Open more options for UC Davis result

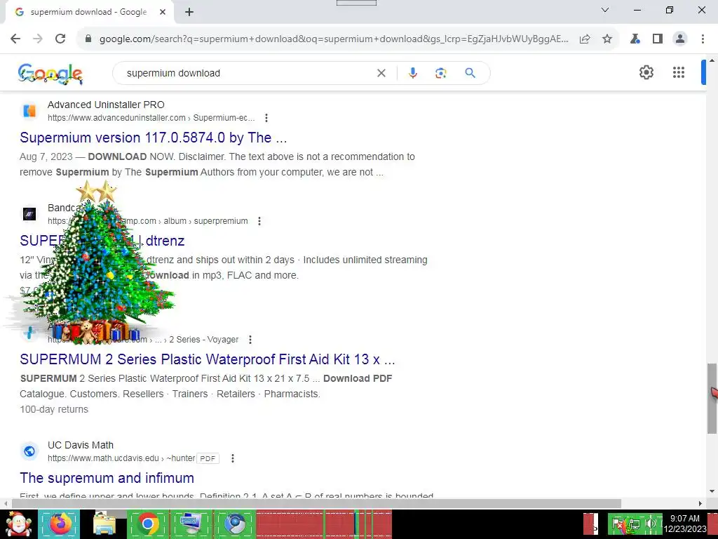tap(233, 458)
